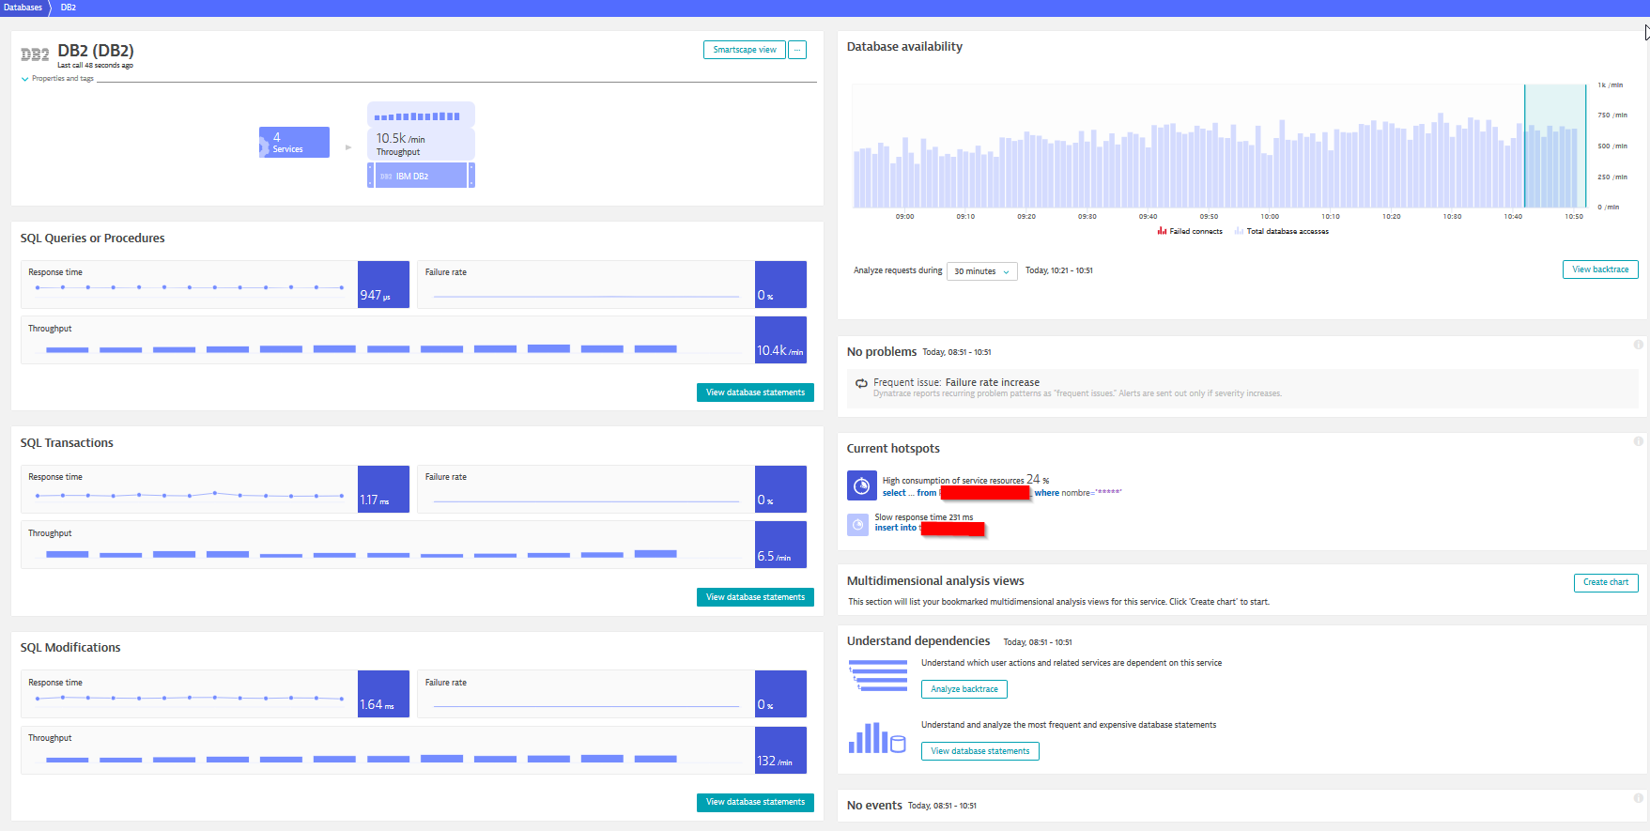View database statements for SQL Modifications
1650x831 pixels.
[x=755, y=802]
